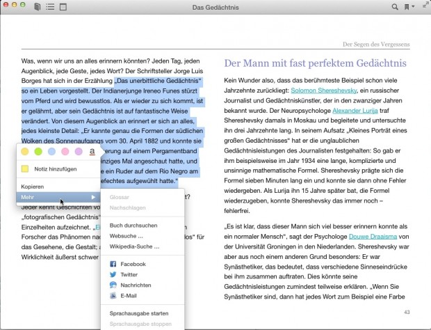Open the bookmark dropdown in toolbar
This screenshot has height=330, width=431.
[x=409, y=7]
